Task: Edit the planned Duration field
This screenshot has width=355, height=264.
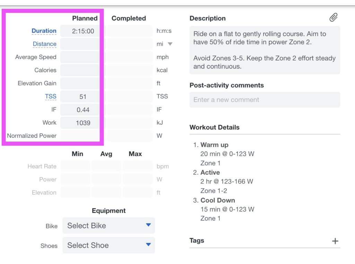Action: pyautogui.click(x=83, y=31)
